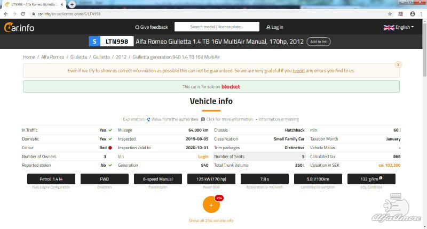Screen dimensions: 427x229
Task: Bookmark this page with star icon
Action: click(x=390, y=13)
